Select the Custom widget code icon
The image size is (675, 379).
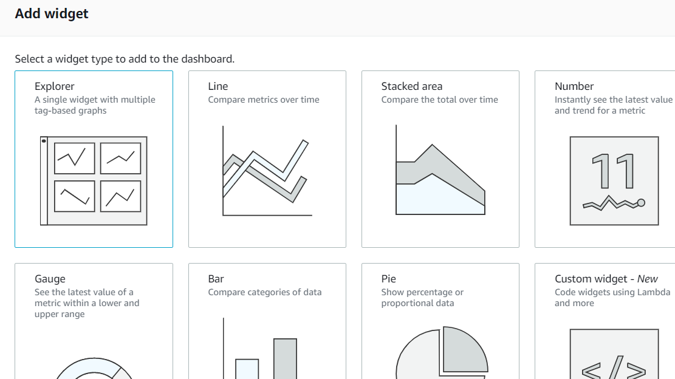(x=614, y=358)
